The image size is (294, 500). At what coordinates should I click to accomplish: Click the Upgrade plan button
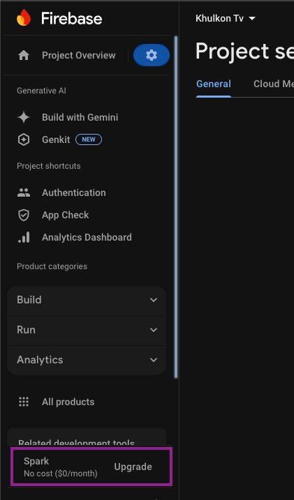pos(133,467)
